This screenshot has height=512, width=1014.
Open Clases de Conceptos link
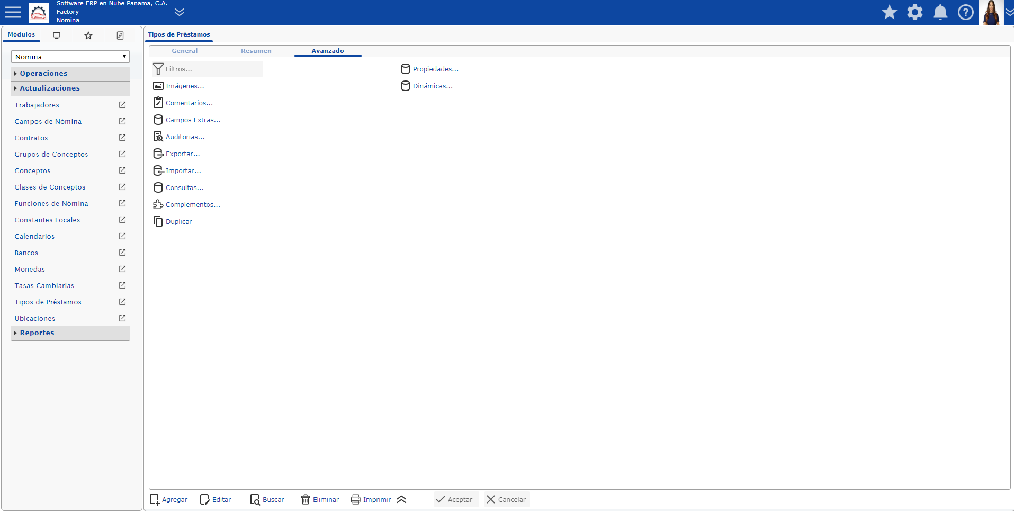50,187
